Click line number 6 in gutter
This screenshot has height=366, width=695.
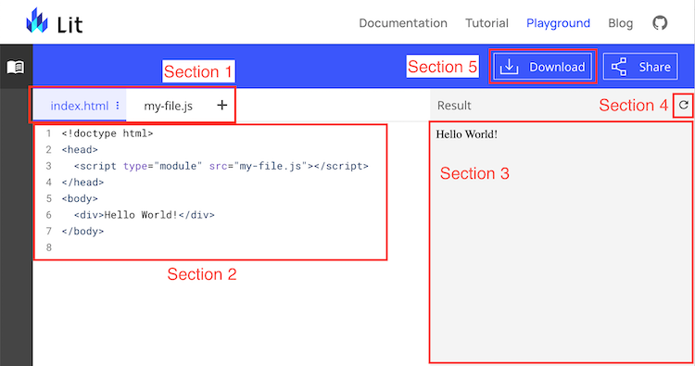(49, 215)
